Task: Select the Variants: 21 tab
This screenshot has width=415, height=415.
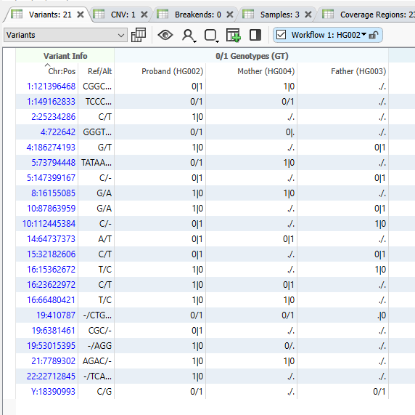Action: point(50,15)
